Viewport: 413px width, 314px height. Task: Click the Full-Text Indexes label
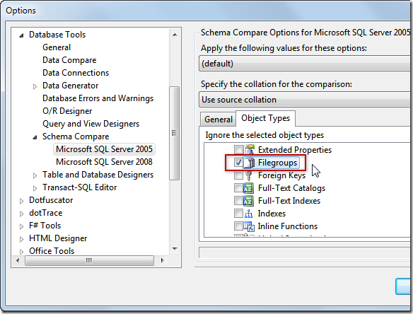tap(289, 201)
